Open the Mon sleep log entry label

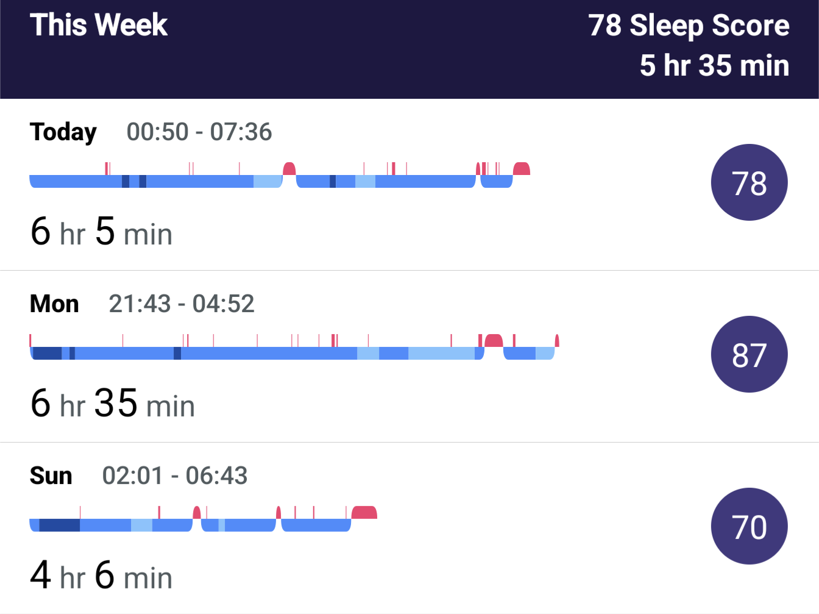coord(54,304)
